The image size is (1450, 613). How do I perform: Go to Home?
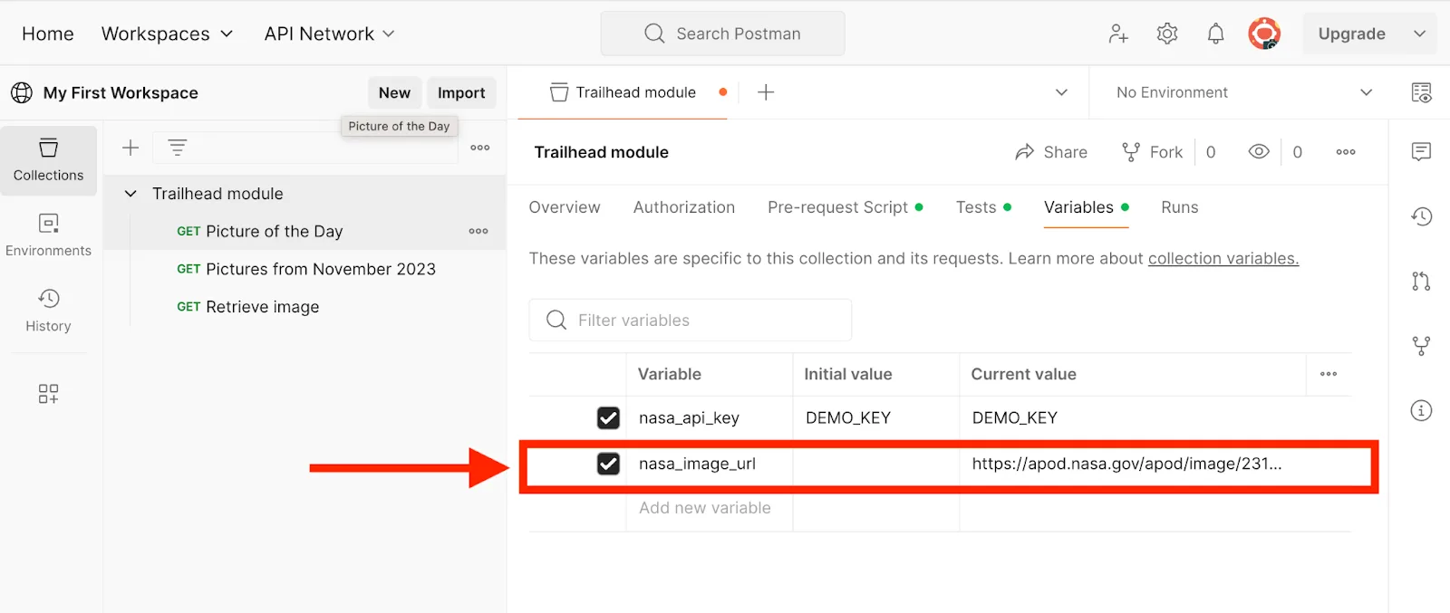(48, 34)
